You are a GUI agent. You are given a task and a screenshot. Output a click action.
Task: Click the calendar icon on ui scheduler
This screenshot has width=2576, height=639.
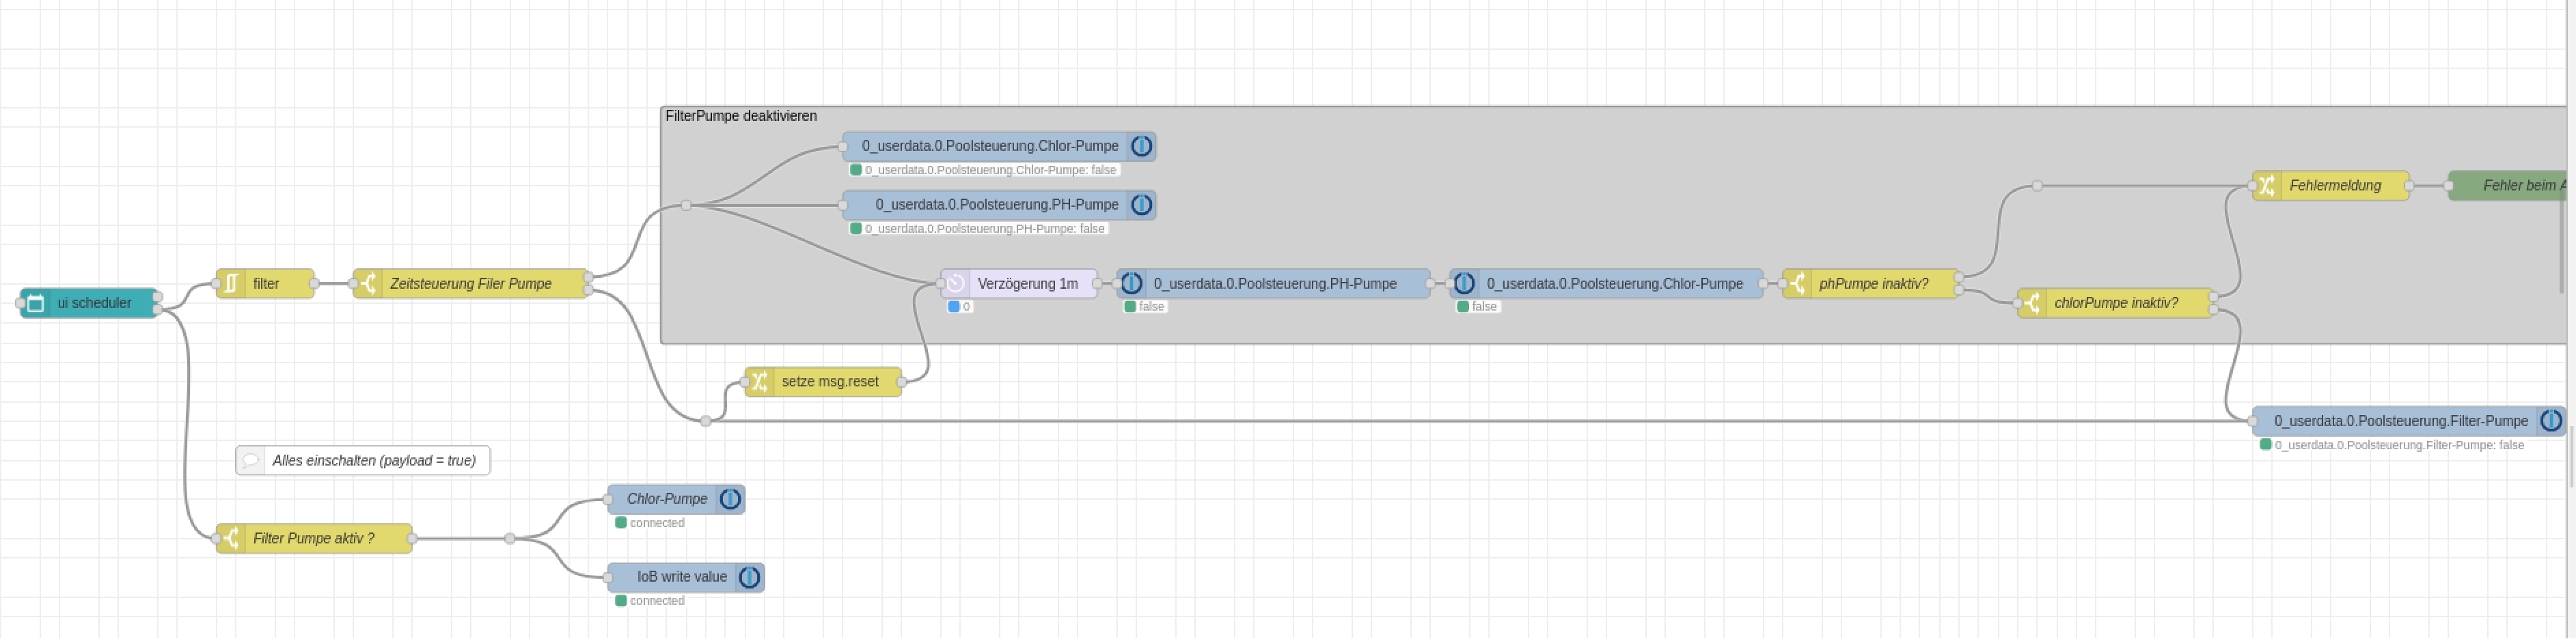(35, 302)
